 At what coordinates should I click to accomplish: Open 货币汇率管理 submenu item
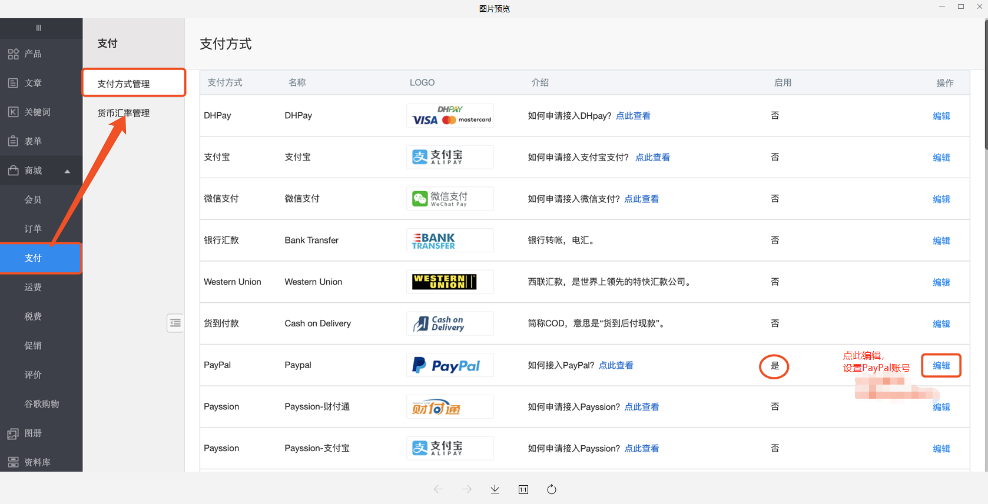[x=124, y=113]
